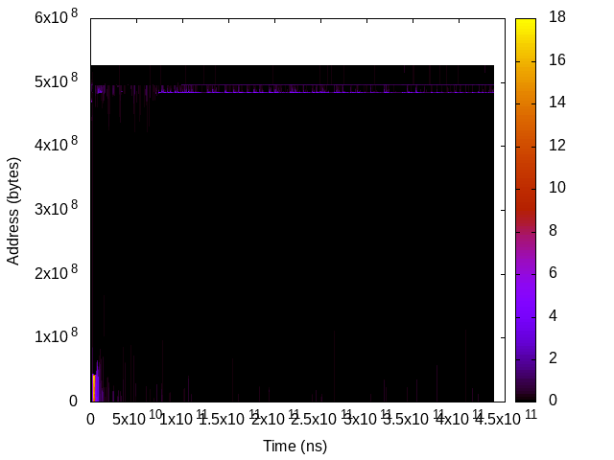Viewport: 614px width, 460px height.
Task: Click the "Time (ns)" x-axis label
Action: tap(295, 446)
